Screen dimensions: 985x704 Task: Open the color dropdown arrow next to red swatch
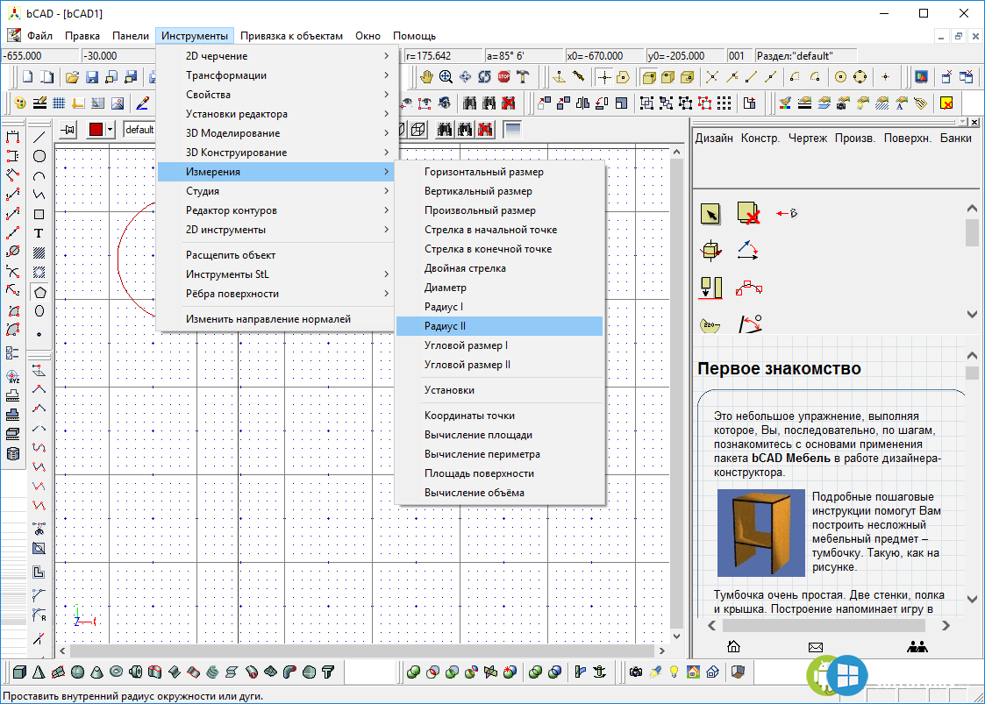tap(110, 130)
